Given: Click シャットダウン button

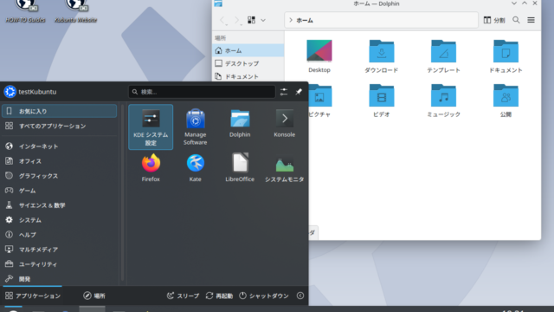Looking at the screenshot, I should (264, 296).
